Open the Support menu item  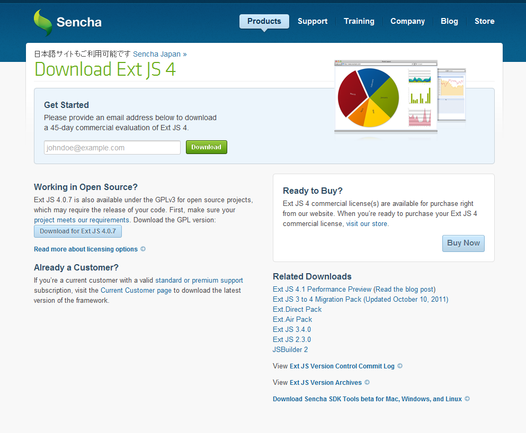(313, 21)
